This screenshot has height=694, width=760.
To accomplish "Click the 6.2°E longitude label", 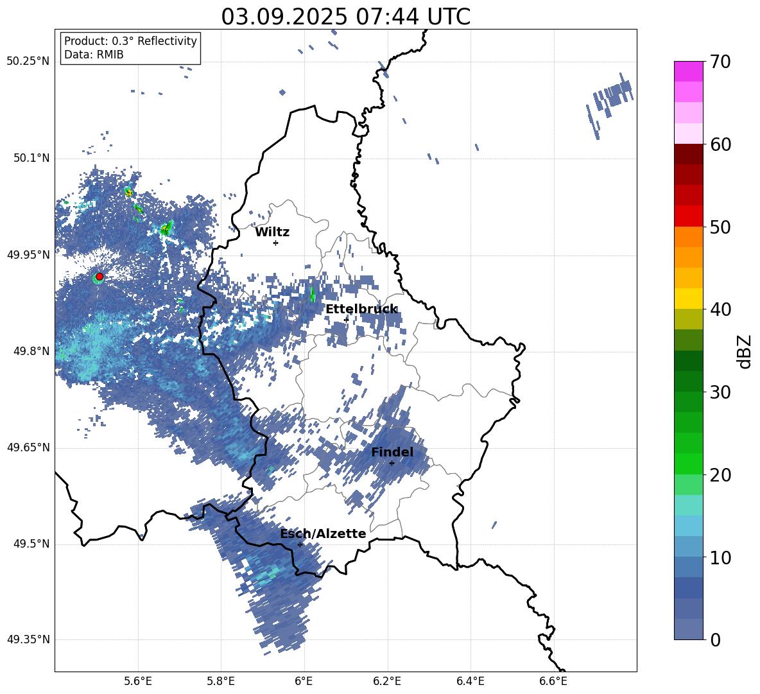I will [387, 681].
